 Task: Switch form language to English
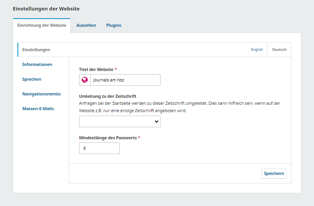coord(257,50)
